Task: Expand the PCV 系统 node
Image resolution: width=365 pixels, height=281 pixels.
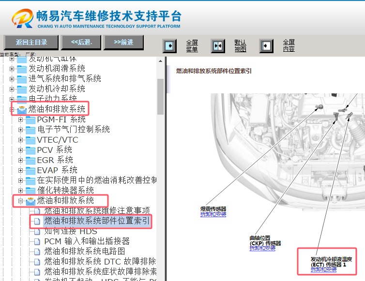Action: 20,150
